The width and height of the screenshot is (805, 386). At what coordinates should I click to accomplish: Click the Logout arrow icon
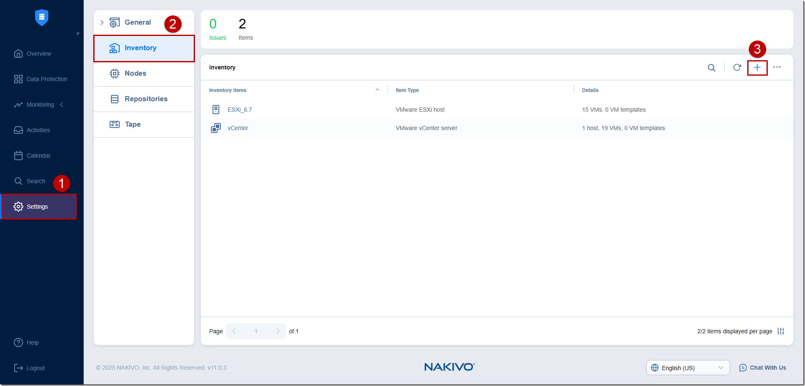[x=18, y=368]
